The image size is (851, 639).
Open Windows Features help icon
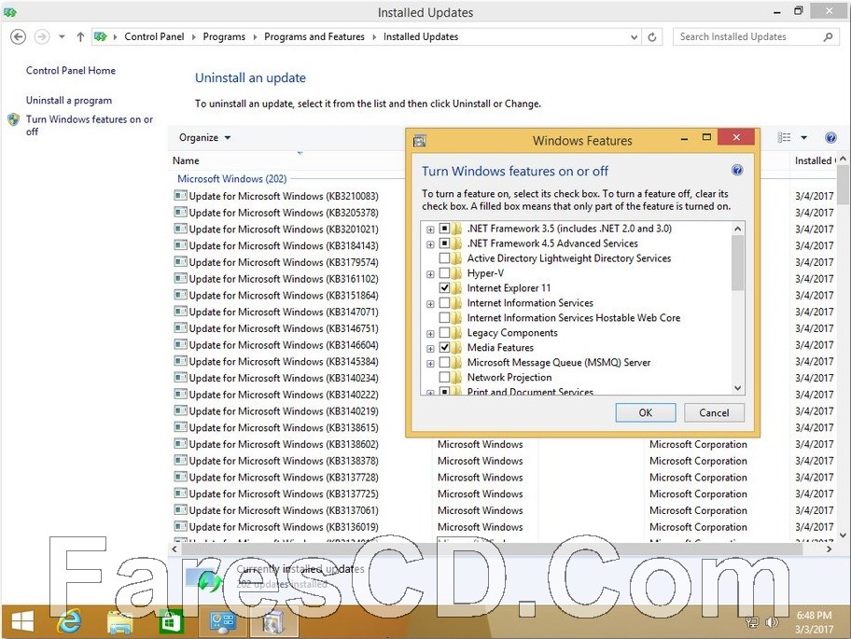point(737,171)
